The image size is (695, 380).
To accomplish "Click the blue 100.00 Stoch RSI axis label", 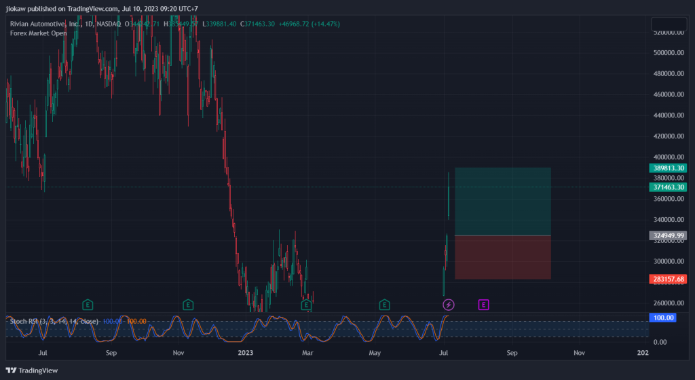I will pos(662,318).
